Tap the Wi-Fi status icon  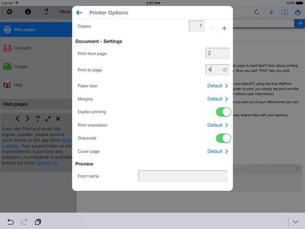[17, 3]
